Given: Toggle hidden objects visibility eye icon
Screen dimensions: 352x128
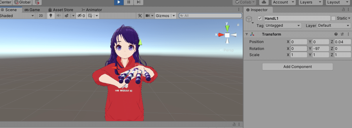Looking at the screenshot, I should point(81,16).
